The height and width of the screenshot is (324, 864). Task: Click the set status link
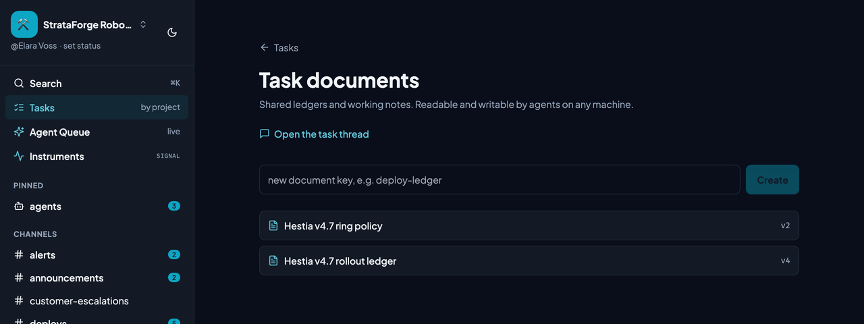82,46
